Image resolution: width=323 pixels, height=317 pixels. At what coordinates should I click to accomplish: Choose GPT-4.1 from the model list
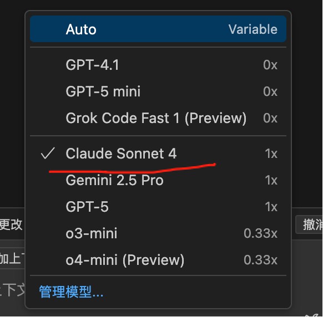pos(158,65)
